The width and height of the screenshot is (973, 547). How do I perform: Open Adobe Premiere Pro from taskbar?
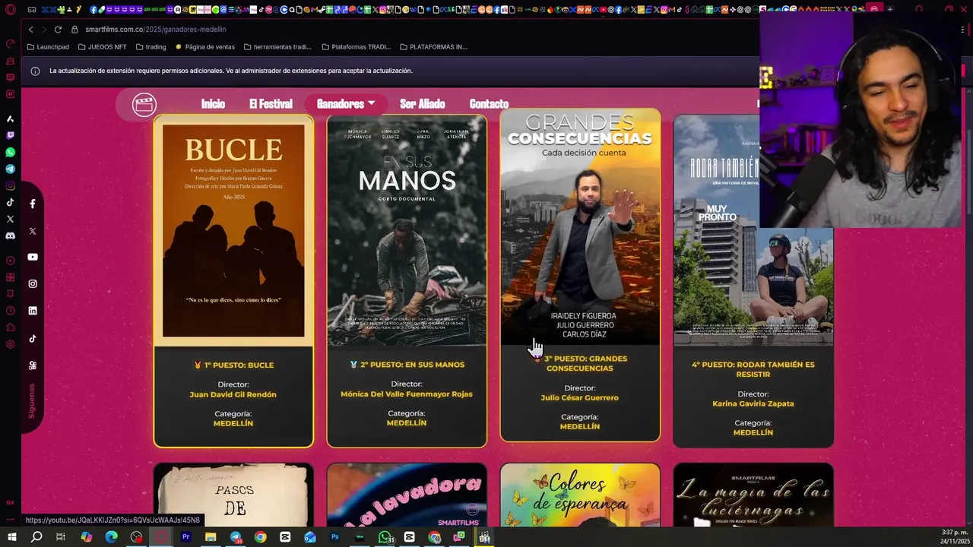185,537
